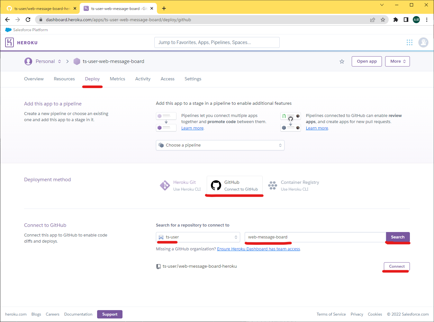Click the ts-user/web-message-board-heroku repository name

point(200,266)
